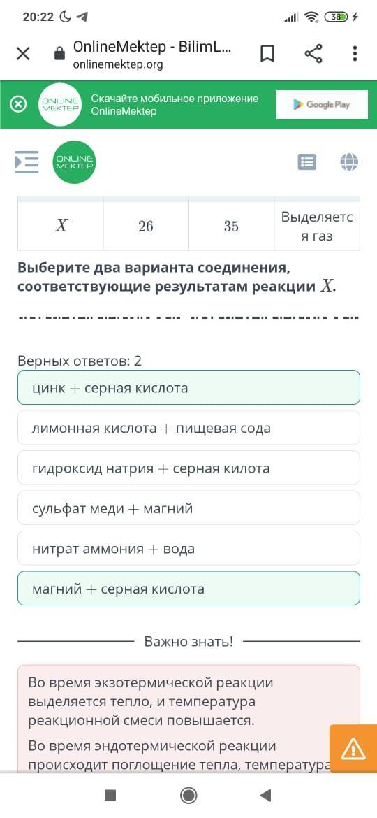Screen dimensions: 377x818
Task: Open language selector globe icon
Action: click(349, 162)
